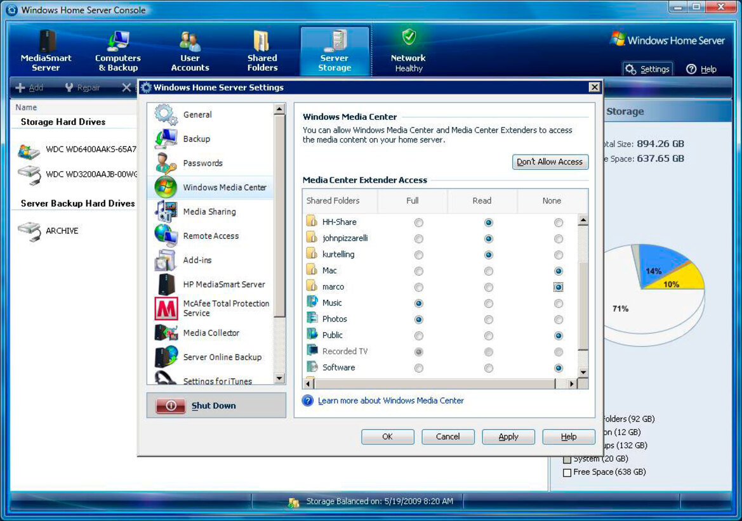Set Photos folder to None access
Screen dimensions: 742x521
tap(559, 320)
